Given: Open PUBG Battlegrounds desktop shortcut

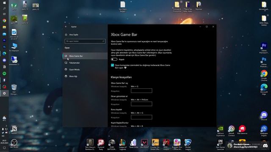Looking at the screenshot, I should (112, 144).
